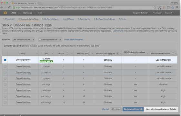Select 2. Choose Instance Type step
The height and width of the screenshot is (116, 181).
(28, 19)
